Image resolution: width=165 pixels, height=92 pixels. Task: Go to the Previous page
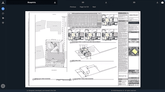pos(73,7)
